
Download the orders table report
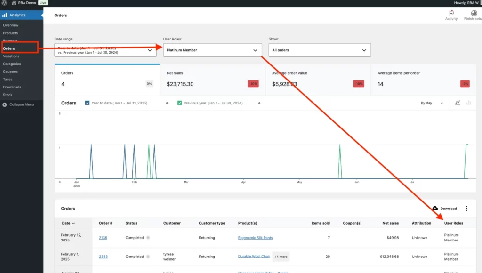pos(444,209)
